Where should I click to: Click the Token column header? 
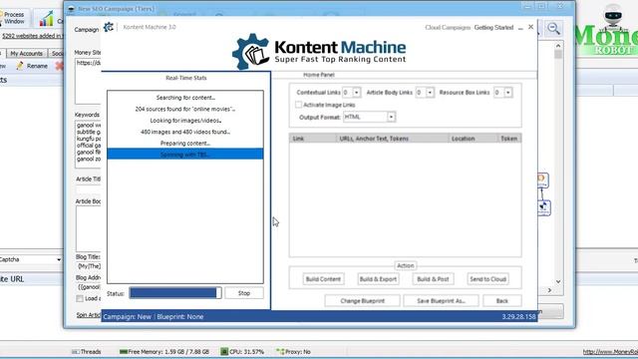(x=509, y=139)
